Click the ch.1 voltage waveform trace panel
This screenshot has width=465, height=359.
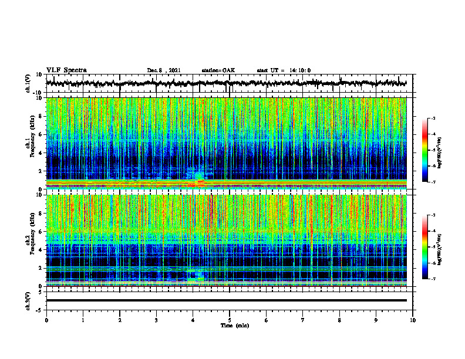click(230, 83)
